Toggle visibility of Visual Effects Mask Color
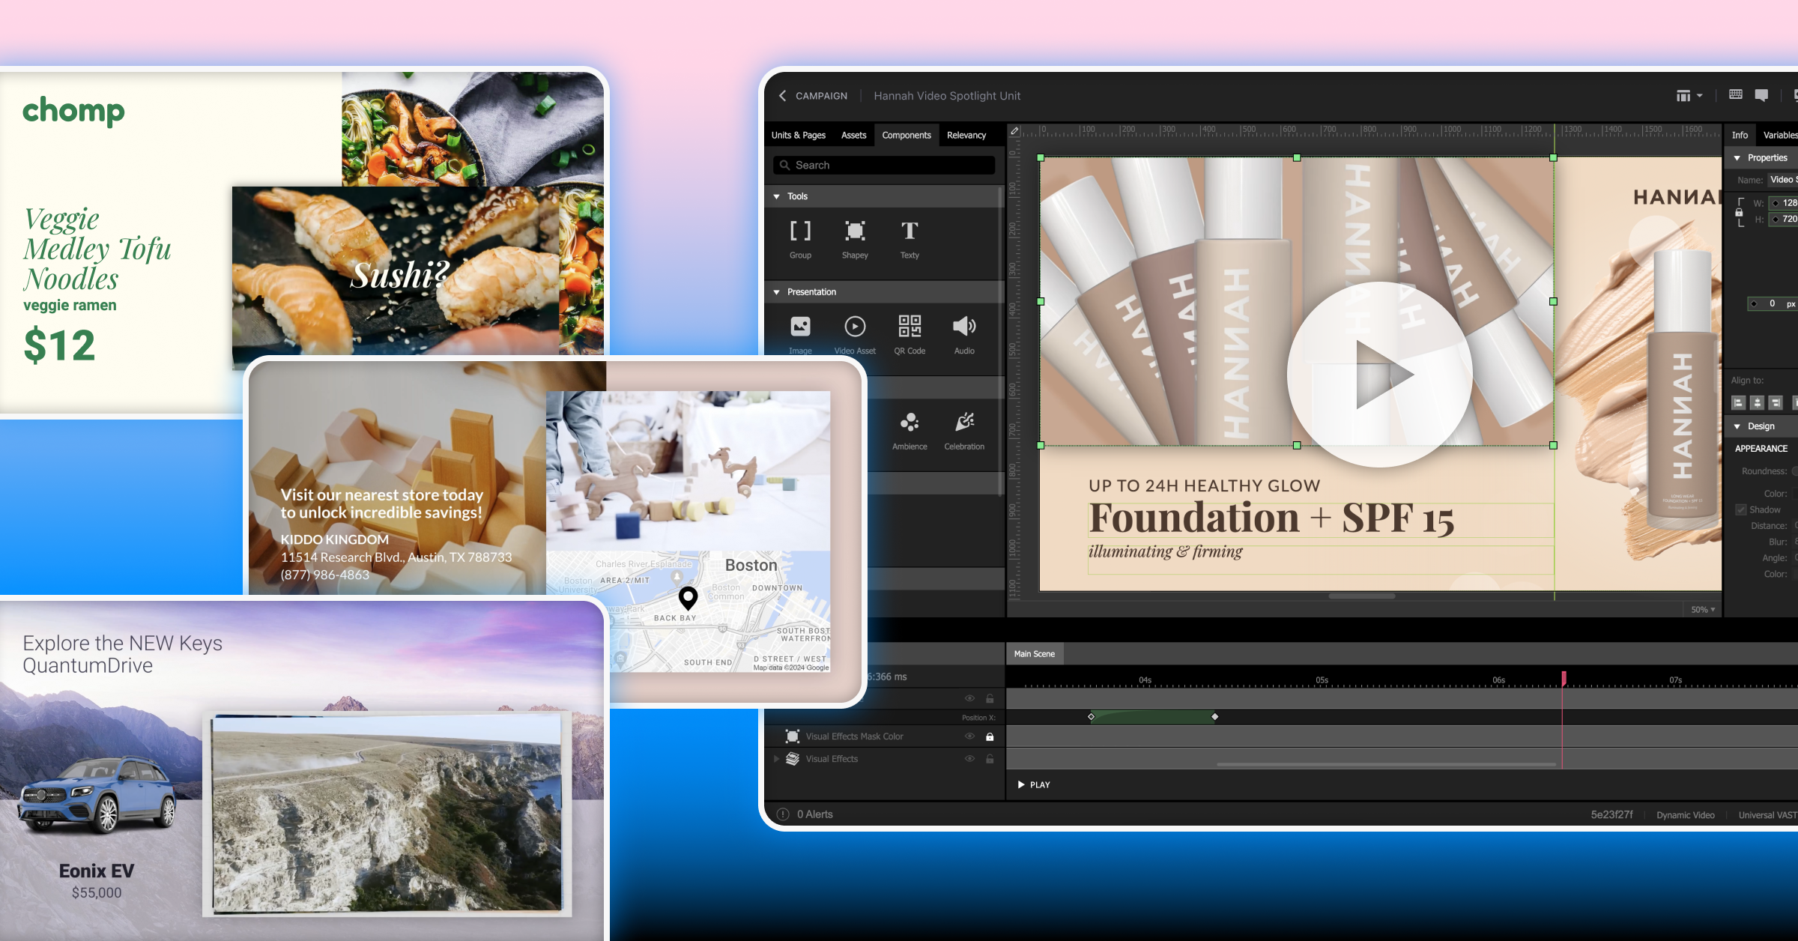 click(x=969, y=736)
